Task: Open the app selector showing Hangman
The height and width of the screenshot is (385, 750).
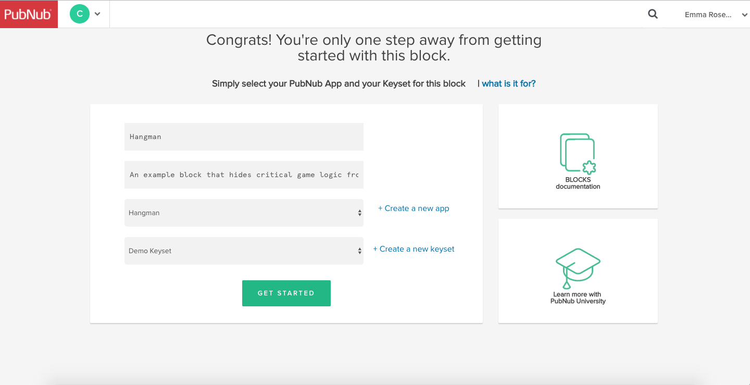Action: [x=244, y=213]
